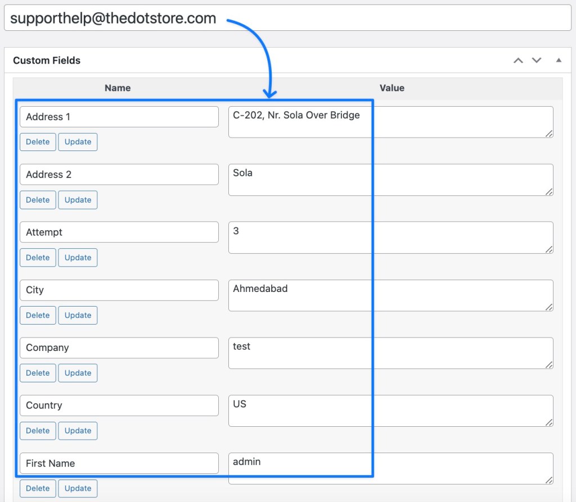
Task: Move Custom Fields panel up
Action: click(x=518, y=61)
